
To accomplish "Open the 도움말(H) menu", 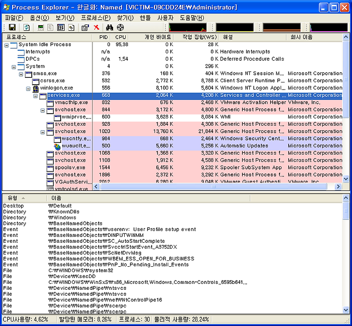I will click(192, 18).
